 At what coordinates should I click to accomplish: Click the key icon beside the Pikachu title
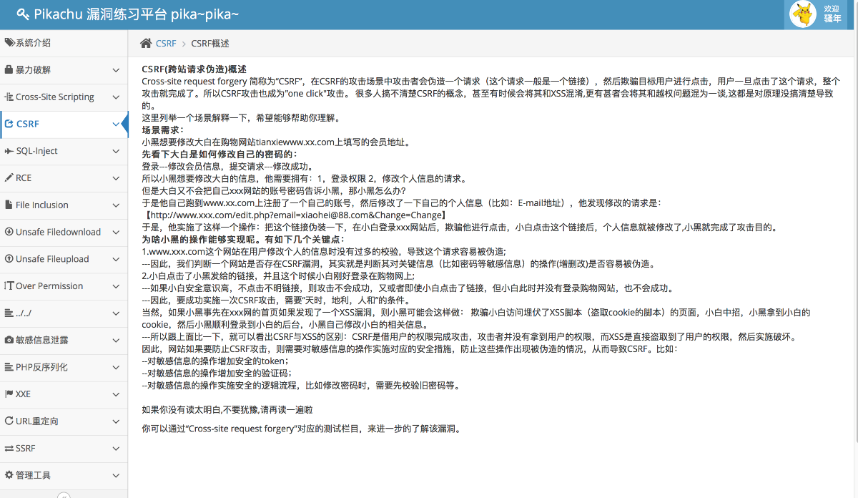(x=23, y=14)
